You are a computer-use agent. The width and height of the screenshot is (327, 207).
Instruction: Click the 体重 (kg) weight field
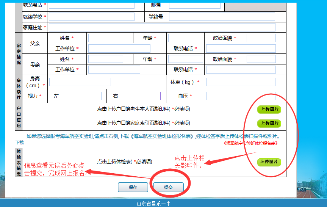[241, 82]
